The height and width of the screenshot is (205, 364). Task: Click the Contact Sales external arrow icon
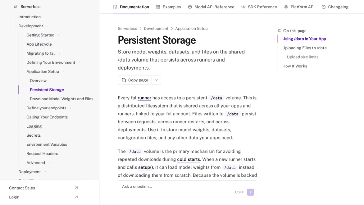(76, 188)
